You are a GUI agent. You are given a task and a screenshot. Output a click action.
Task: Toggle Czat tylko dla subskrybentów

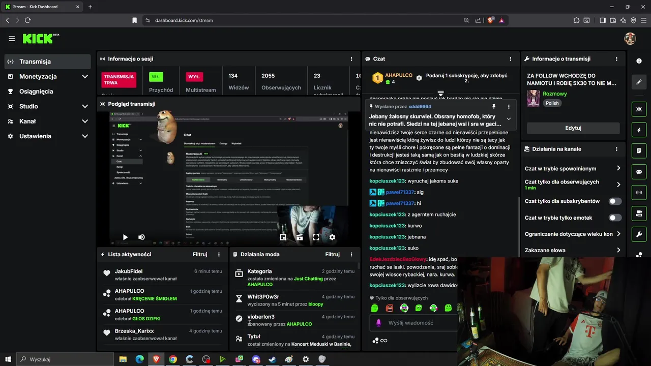coord(615,201)
